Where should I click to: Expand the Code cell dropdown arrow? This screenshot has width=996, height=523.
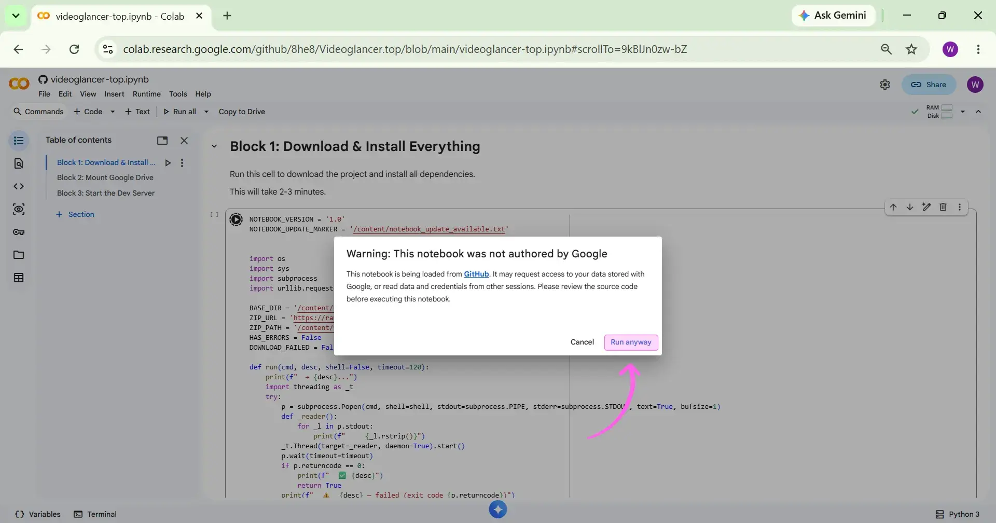113,112
